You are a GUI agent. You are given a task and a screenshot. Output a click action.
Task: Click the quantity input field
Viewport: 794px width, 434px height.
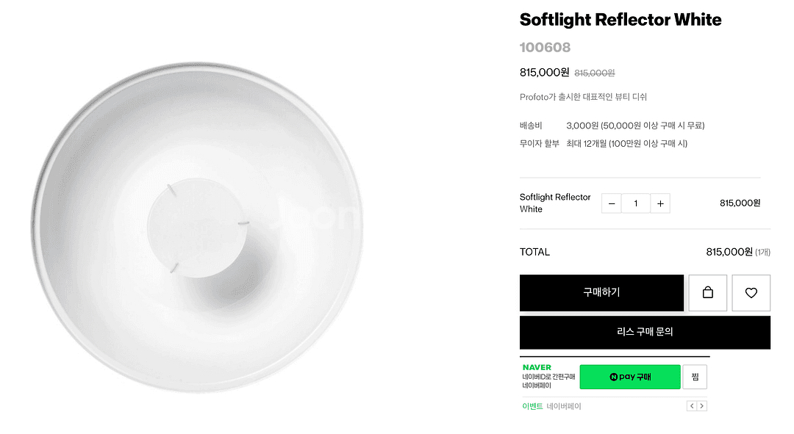636,203
